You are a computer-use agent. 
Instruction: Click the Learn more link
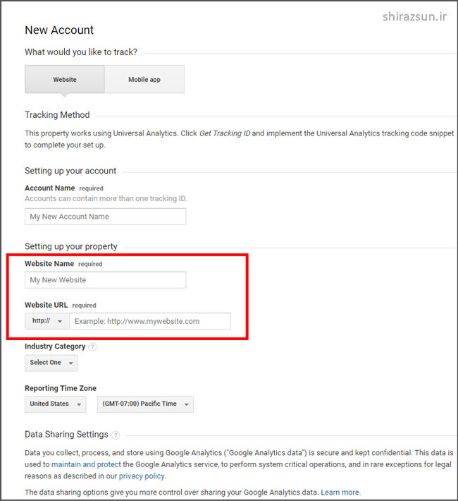click(340, 492)
